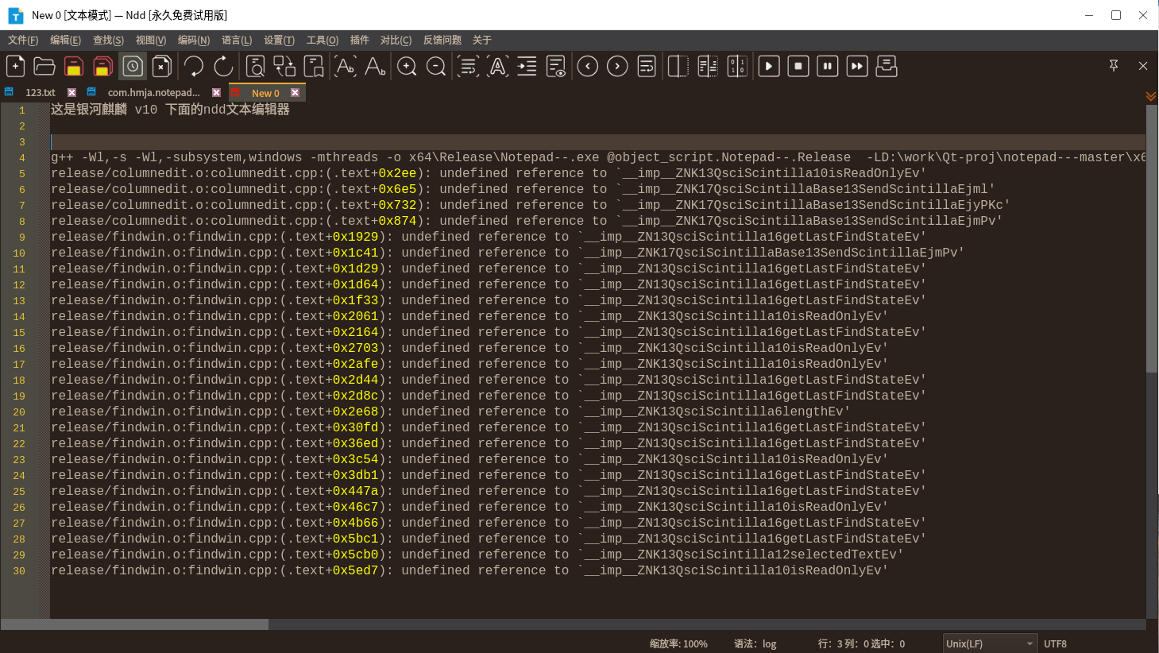Open the Unix(LF) line ending dropdown
Viewport: 1159px width, 653px height.
pos(990,643)
